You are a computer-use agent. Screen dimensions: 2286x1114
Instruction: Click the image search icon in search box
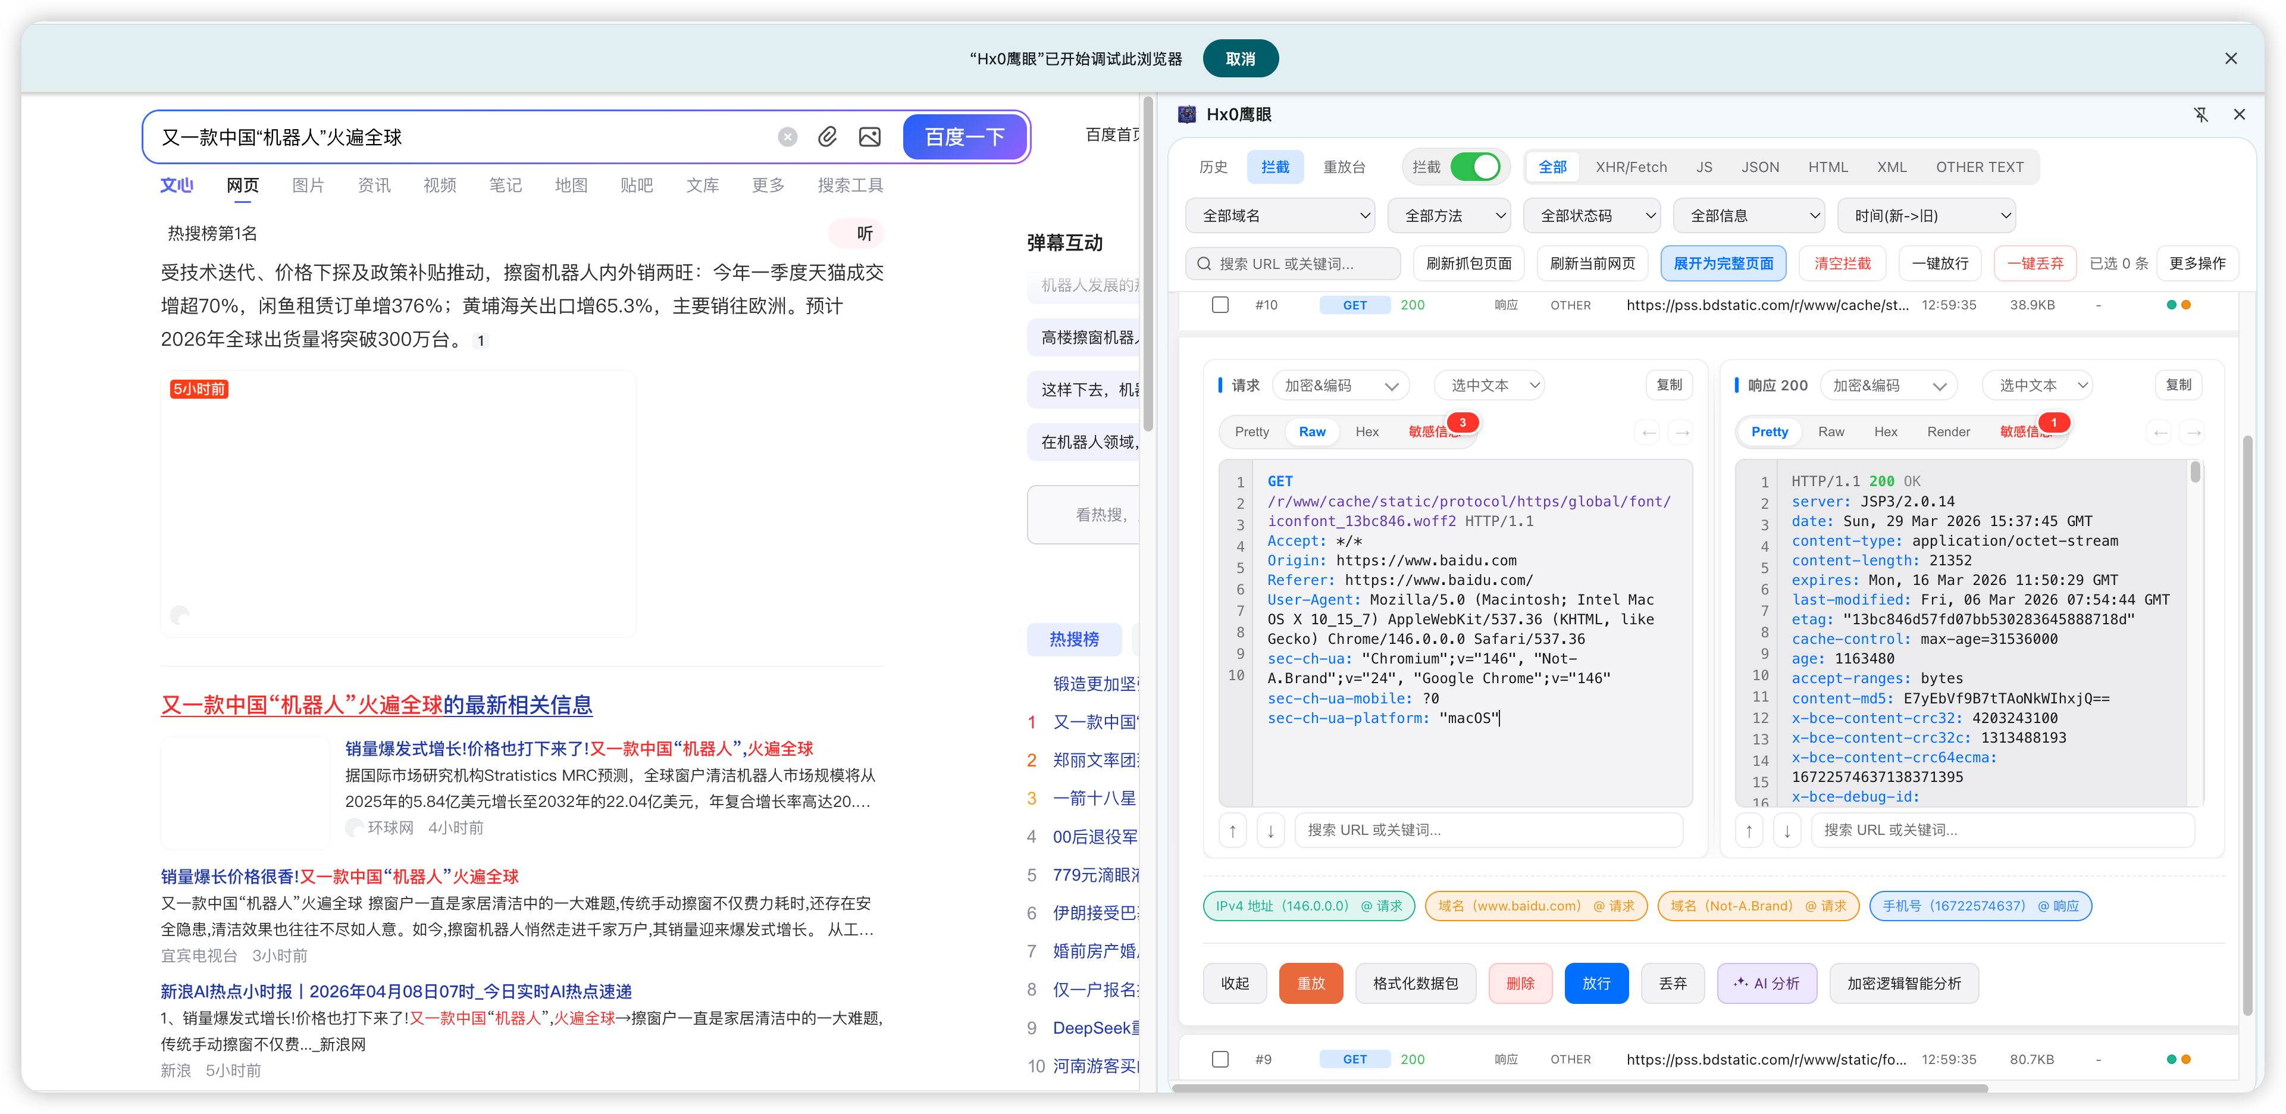coord(870,137)
